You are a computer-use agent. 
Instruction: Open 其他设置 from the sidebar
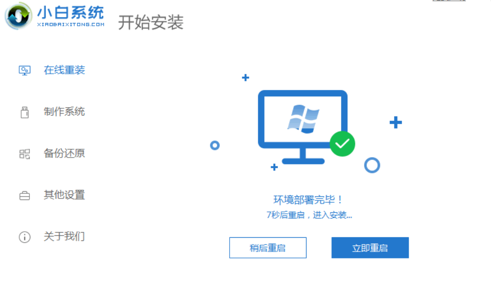[x=64, y=195]
